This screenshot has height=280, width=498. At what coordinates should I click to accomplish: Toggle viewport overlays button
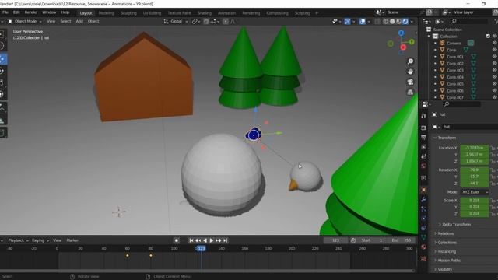pos(363,21)
